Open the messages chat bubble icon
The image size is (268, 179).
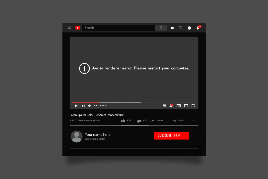(x=189, y=28)
